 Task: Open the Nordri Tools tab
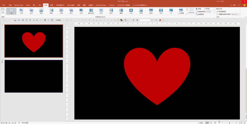[x=19, y=5]
